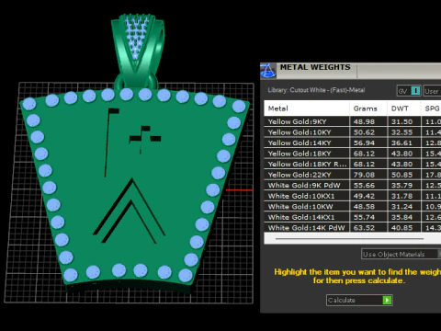Click grams value 55.74
Viewport: 441px width, 331px height.
point(364,217)
